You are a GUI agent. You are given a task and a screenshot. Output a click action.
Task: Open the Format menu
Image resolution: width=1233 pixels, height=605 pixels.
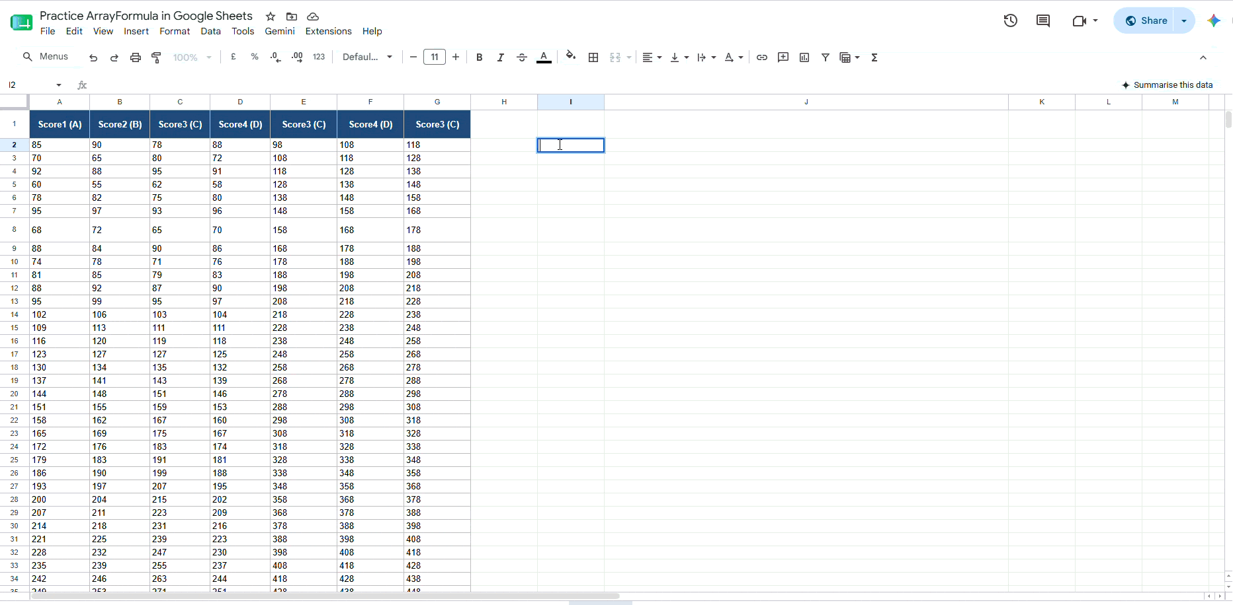[175, 31]
